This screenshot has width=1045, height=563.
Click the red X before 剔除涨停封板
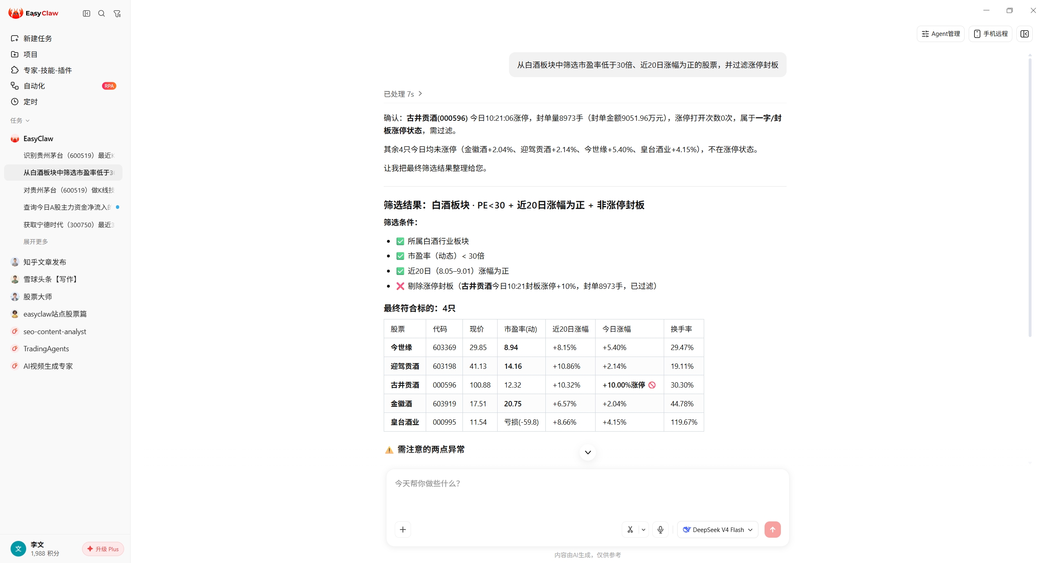pyautogui.click(x=400, y=286)
